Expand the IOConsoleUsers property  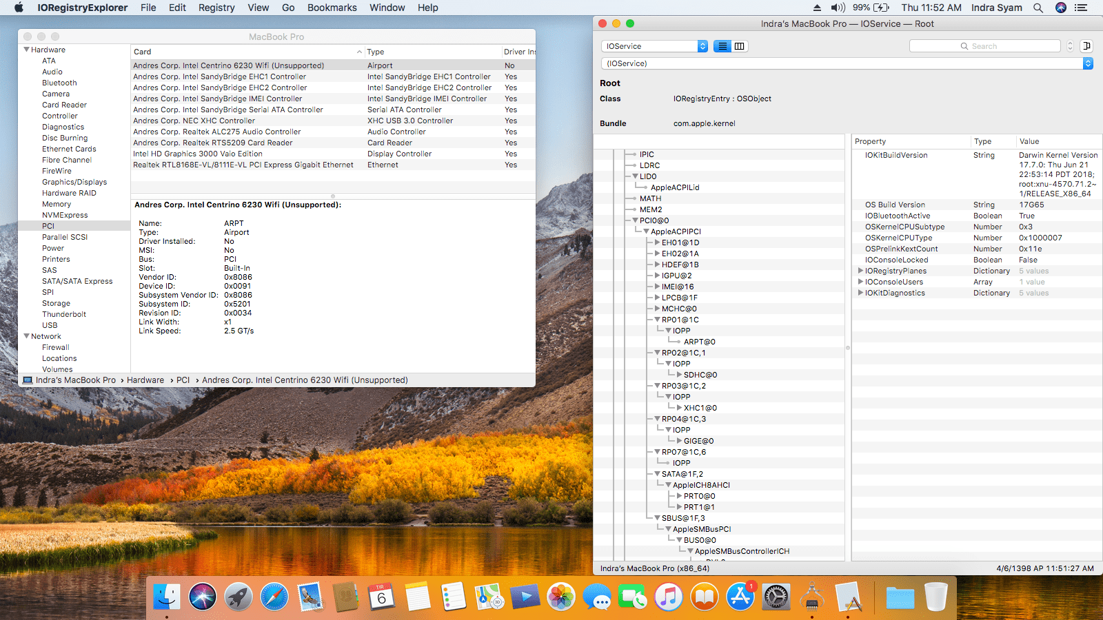tap(860, 282)
